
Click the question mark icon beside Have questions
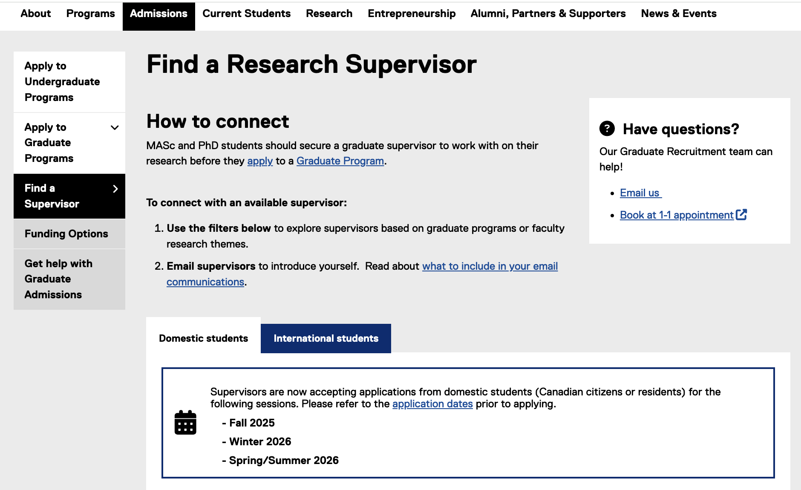(x=607, y=128)
